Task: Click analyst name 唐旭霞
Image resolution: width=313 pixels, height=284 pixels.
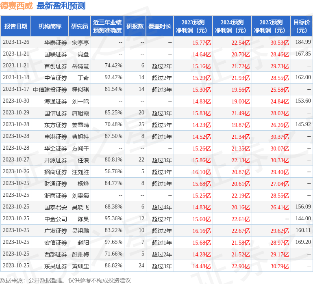Action: tap(80, 113)
